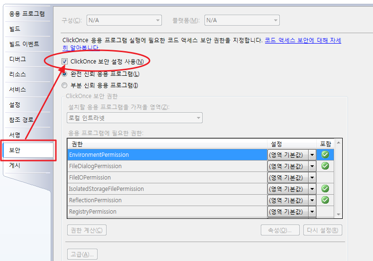
Task: Select the FileDialogPermission row
Action: click(168, 166)
